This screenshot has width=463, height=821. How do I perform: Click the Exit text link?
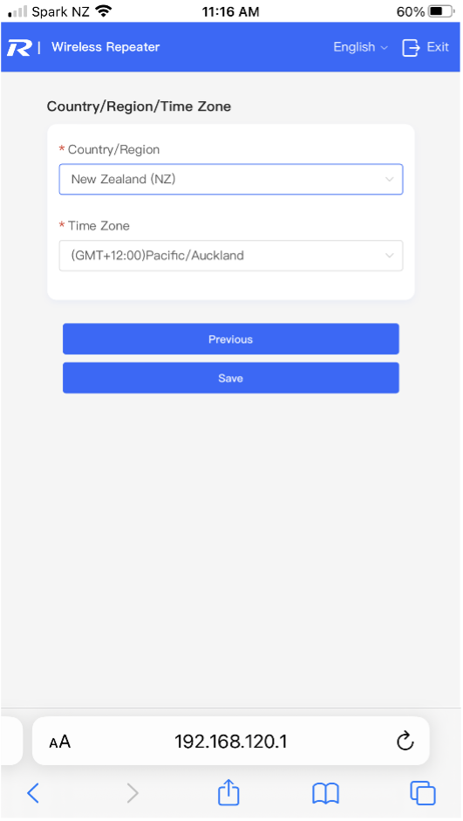(438, 47)
